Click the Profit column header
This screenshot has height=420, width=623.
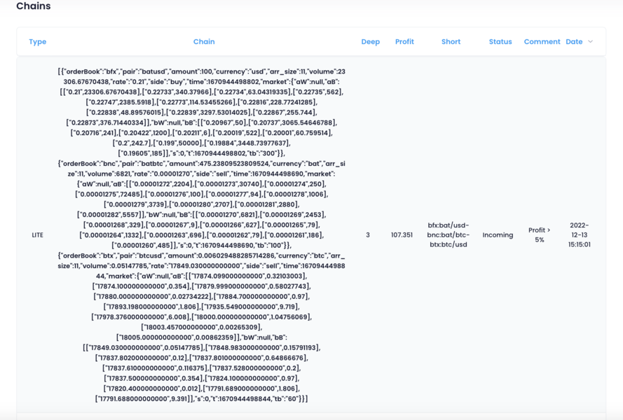click(x=404, y=42)
